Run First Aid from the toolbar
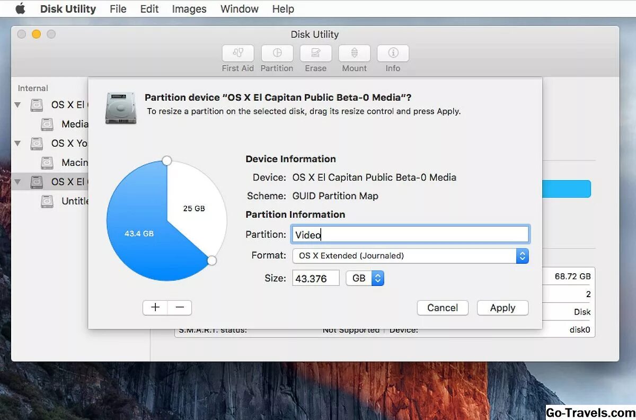This screenshot has width=636, height=420. pos(237,57)
